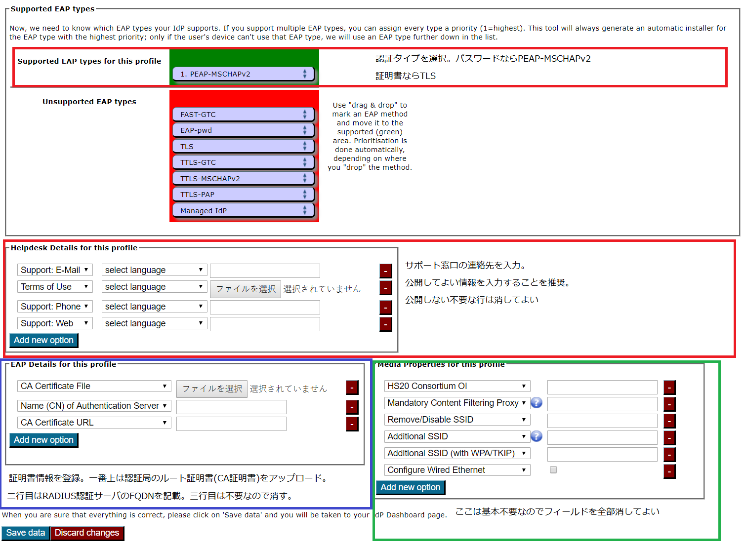Open the Configure Wired Ethernet dropdown
Image resolution: width=745 pixels, height=546 pixels.
click(x=457, y=470)
